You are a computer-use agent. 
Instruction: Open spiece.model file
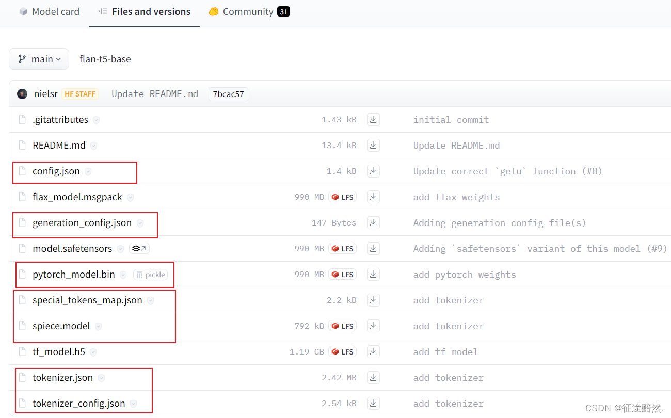(x=61, y=326)
